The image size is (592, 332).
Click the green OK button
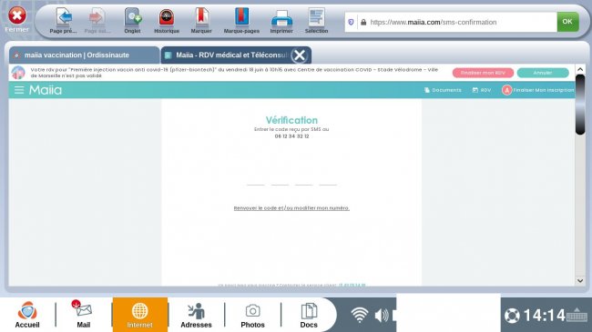[567, 22]
